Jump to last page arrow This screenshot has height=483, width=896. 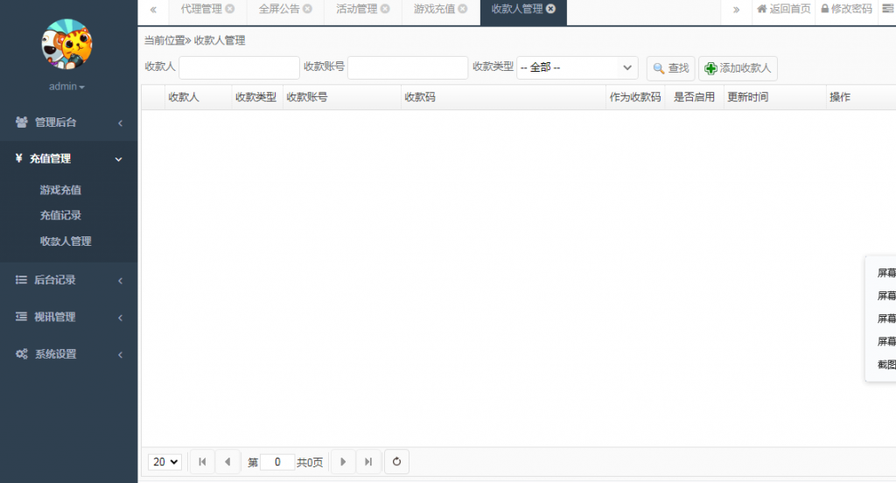tap(368, 462)
